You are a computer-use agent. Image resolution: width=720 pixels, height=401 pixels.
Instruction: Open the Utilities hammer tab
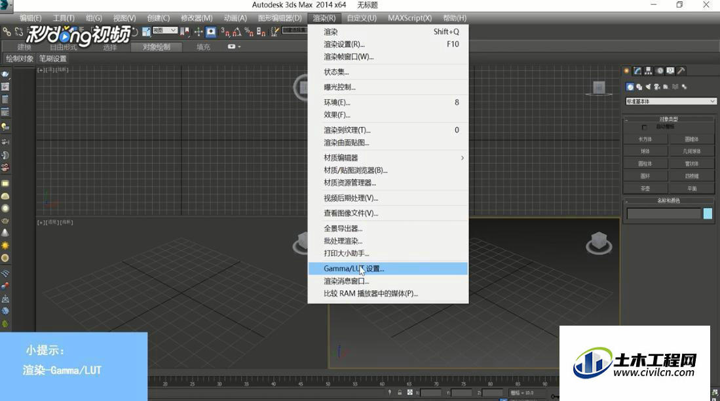[x=681, y=71]
